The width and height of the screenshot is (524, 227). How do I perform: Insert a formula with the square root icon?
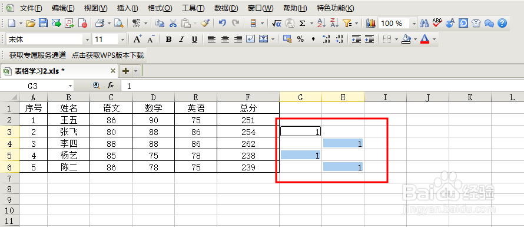(276, 23)
